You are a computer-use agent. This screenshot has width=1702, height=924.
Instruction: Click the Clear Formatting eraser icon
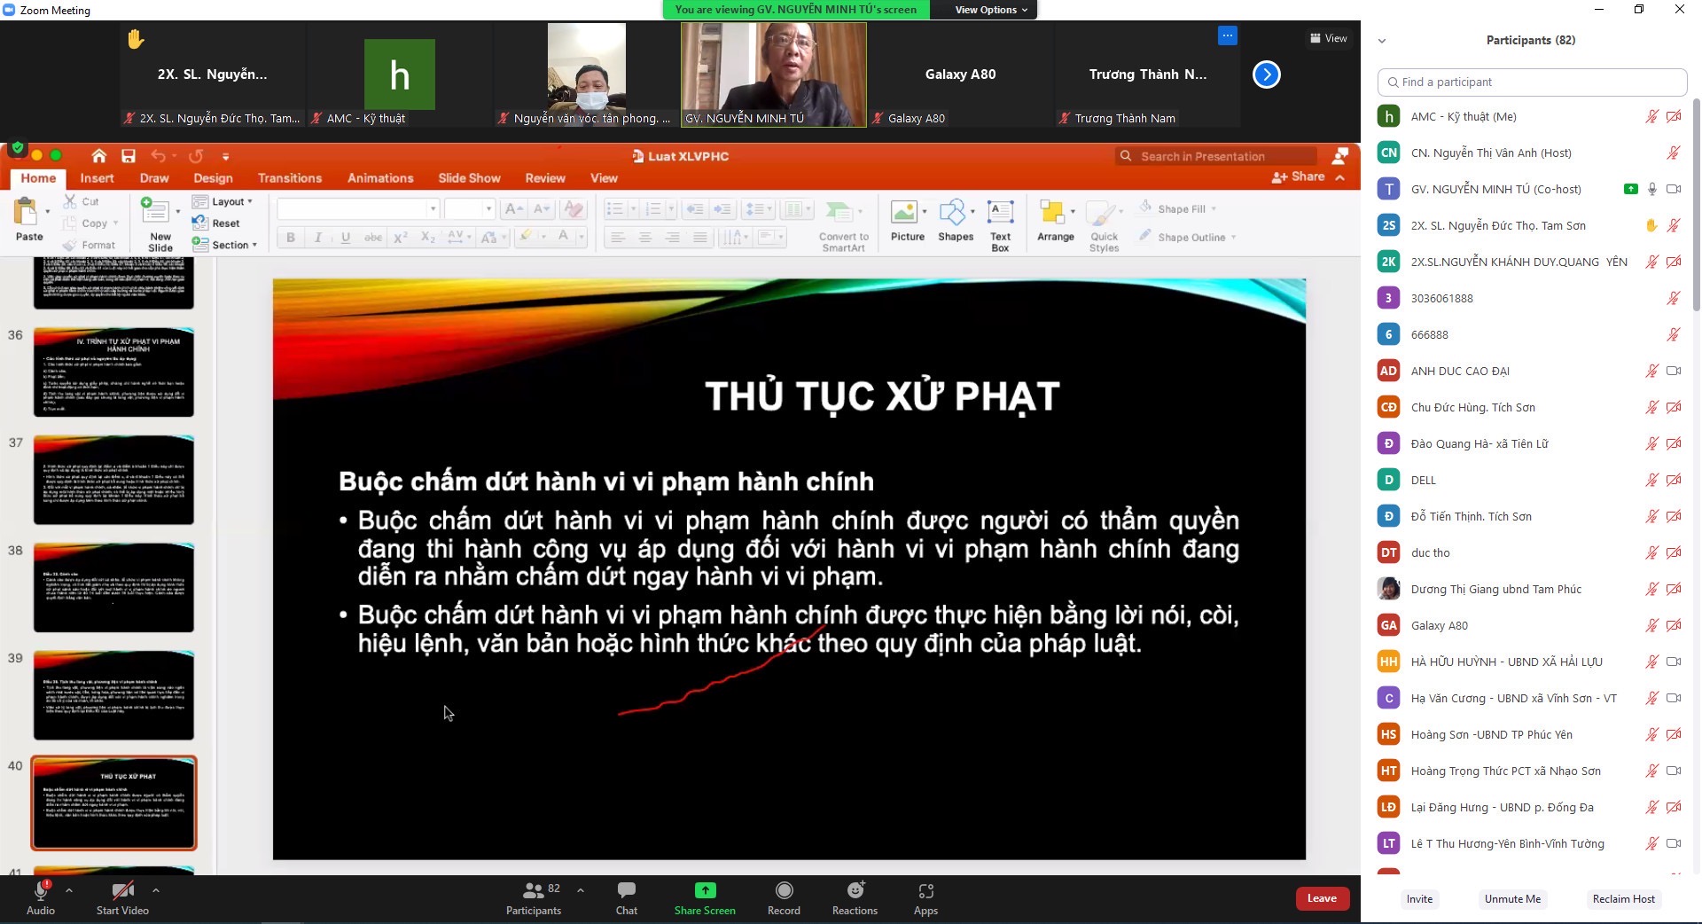[574, 209]
